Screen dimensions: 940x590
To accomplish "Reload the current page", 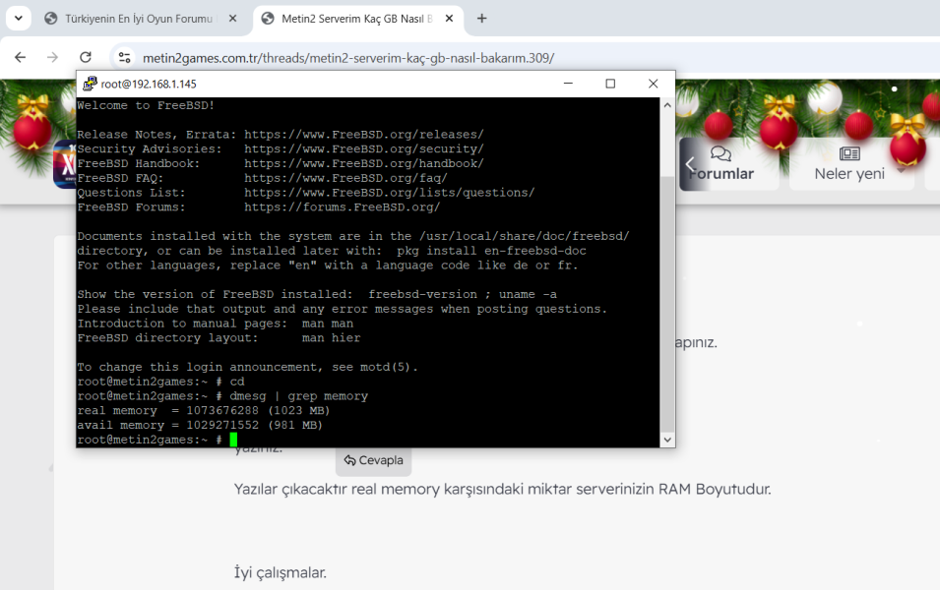I will pos(86,58).
